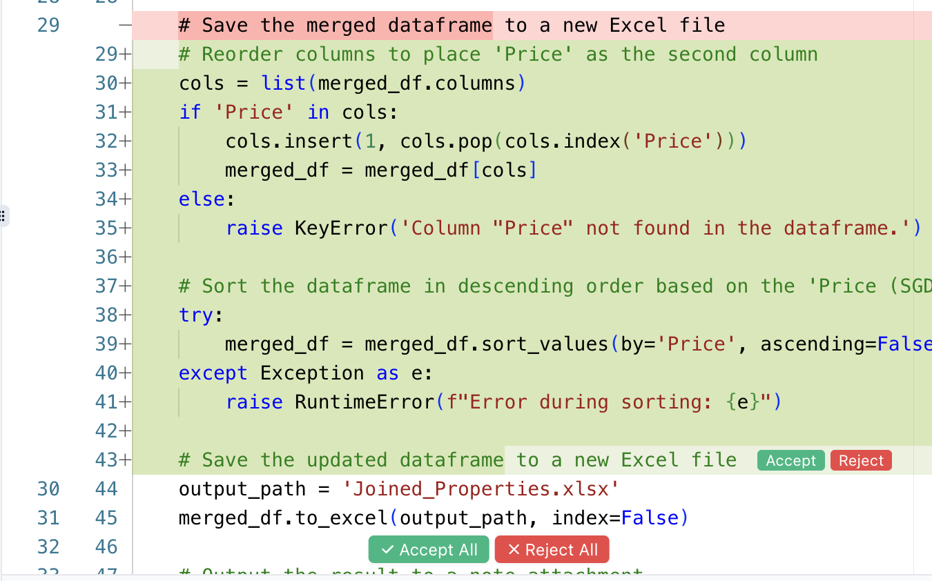Place cursor in 'Joined_Properties.xlsx' string

coord(481,489)
